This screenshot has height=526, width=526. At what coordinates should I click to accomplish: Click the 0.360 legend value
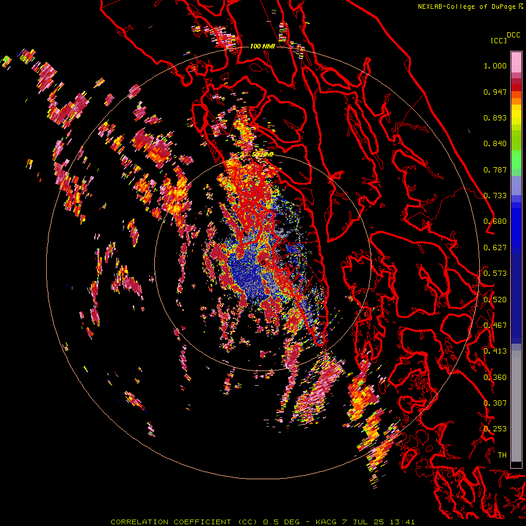pyautogui.click(x=495, y=378)
